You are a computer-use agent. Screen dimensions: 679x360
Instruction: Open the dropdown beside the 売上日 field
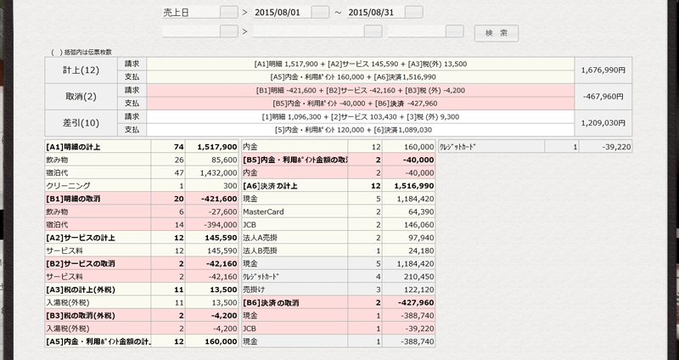tap(228, 12)
